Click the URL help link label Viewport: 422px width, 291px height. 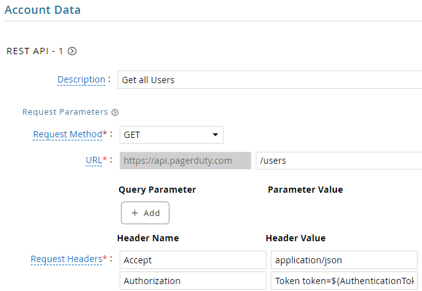(94, 160)
